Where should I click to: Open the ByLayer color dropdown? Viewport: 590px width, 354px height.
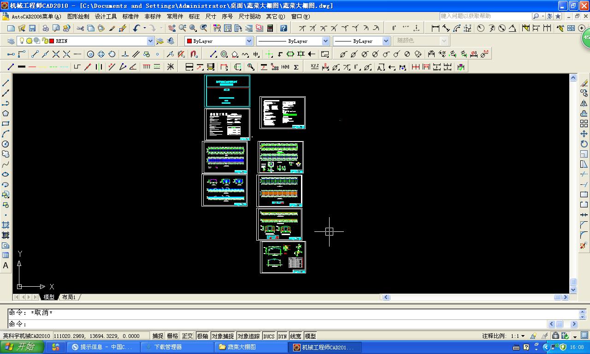[249, 41]
